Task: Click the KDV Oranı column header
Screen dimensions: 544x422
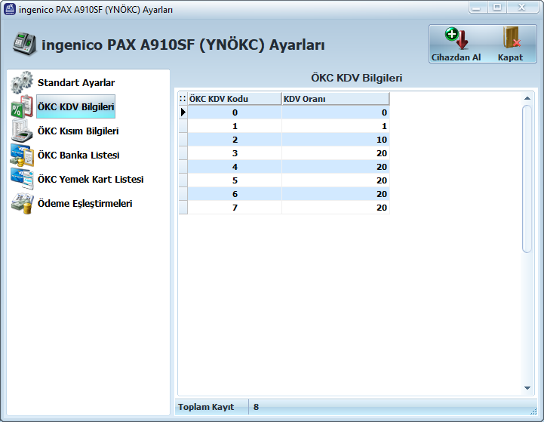Action: [x=335, y=99]
